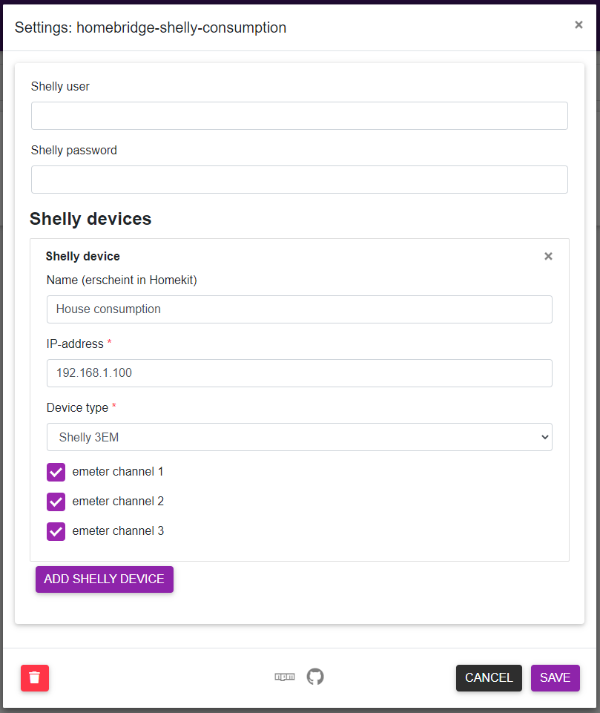600x713 pixels.
Task: Uncheck emeter channel 1
Action: [56, 472]
